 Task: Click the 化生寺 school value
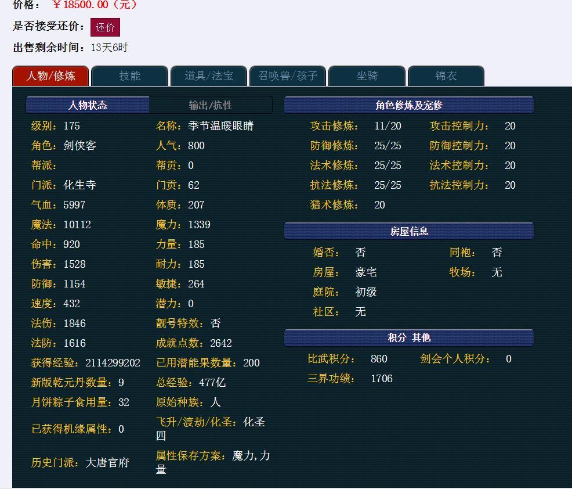click(80, 185)
